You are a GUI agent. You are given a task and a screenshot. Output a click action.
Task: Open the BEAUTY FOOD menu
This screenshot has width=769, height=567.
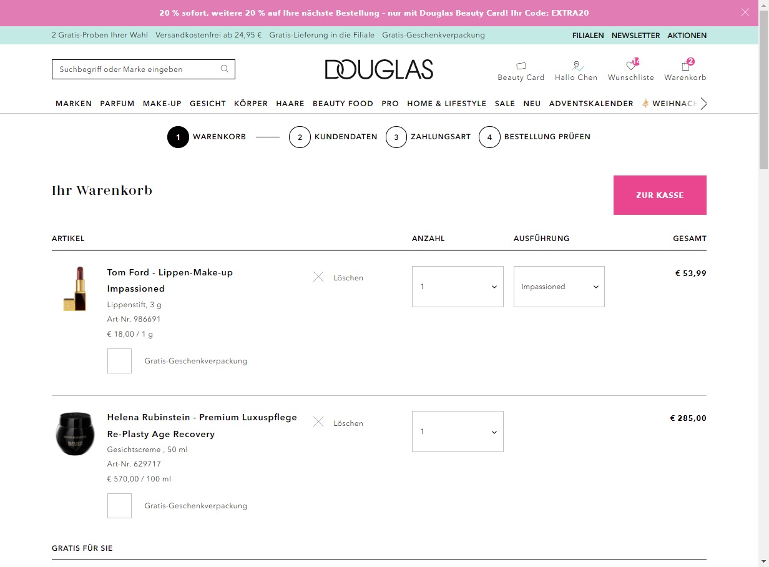coord(343,104)
